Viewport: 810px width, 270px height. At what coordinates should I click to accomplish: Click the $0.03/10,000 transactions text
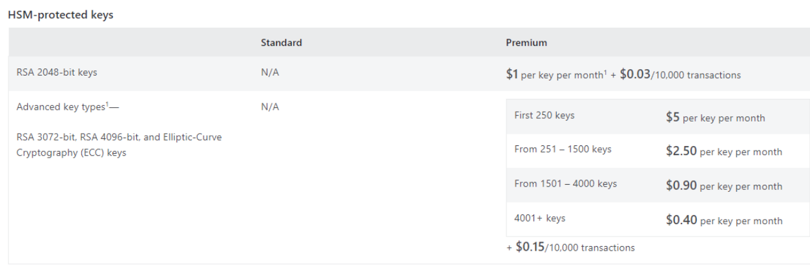pyautogui.click(x=680, y=75)
